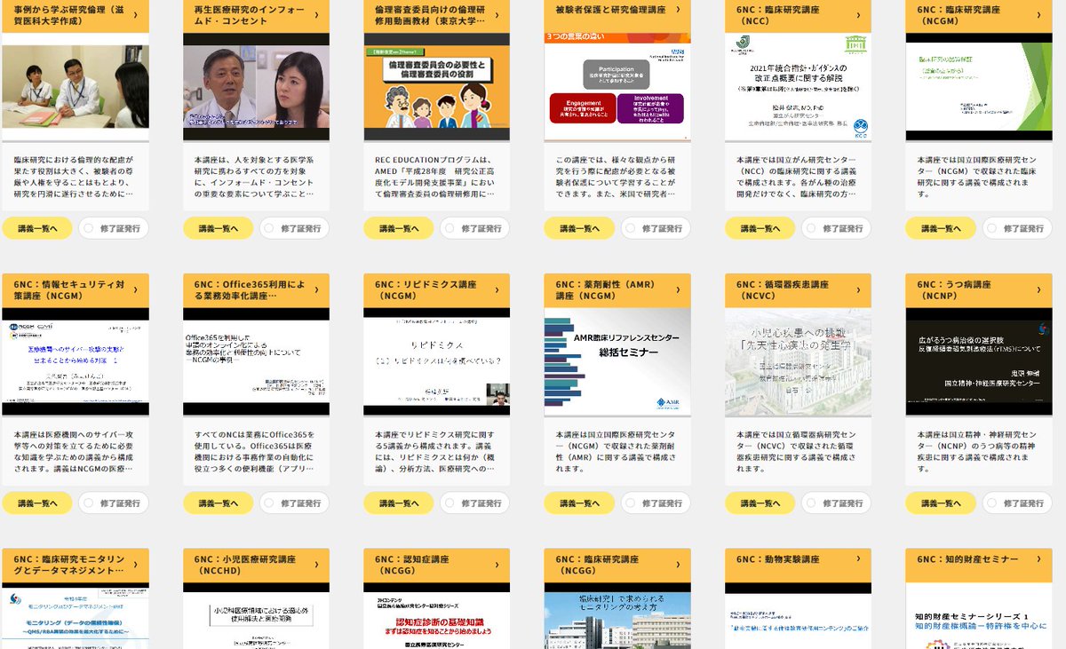The height and width of the screenshot is (649, 1066).
Task: Open chevron of 6NC：Office365利用による業務効率化講座
Action: pyautogui.click(x=315, y=290)
